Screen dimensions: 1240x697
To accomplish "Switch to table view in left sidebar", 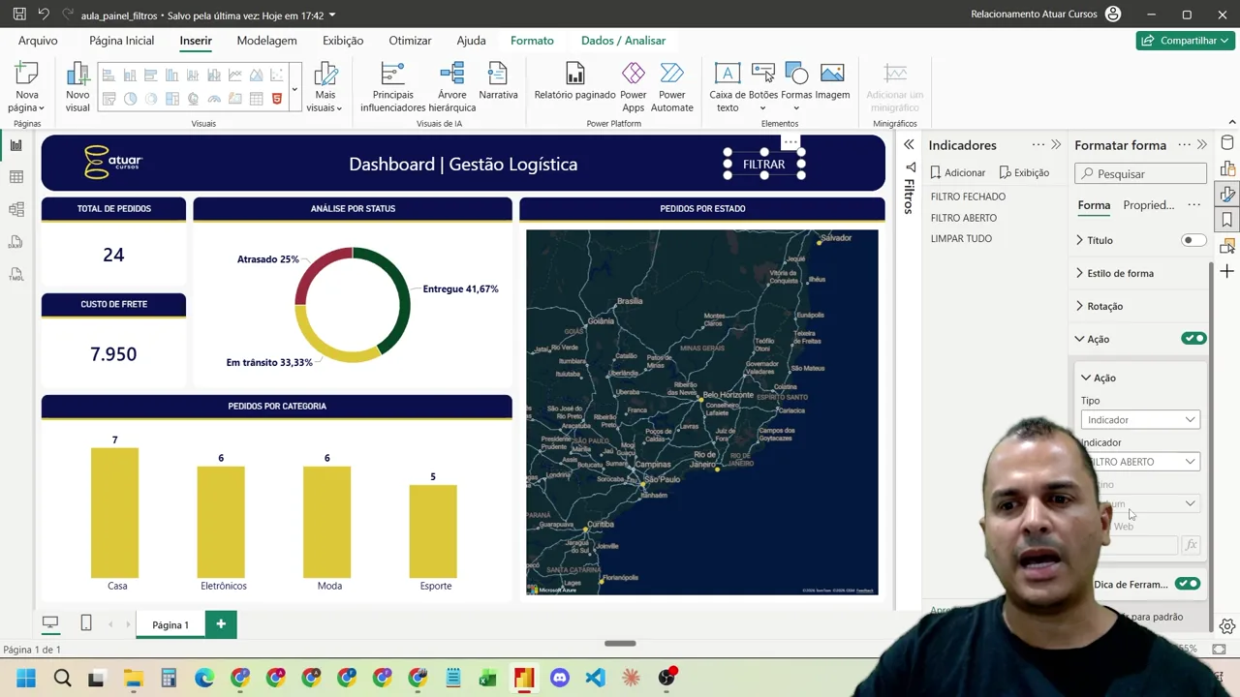I will (x=15, y=177).
